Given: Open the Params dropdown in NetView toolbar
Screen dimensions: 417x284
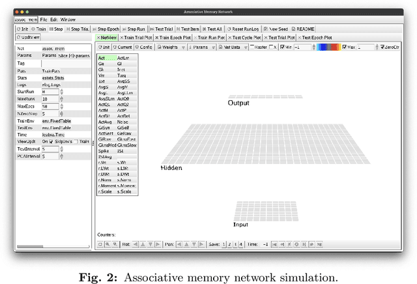Looking at the screenshot, I should pyautogui.click(x=202, y=47).
